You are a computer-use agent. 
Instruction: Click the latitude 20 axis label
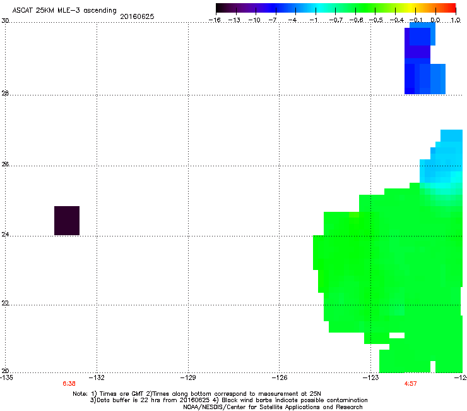[5, 371]
